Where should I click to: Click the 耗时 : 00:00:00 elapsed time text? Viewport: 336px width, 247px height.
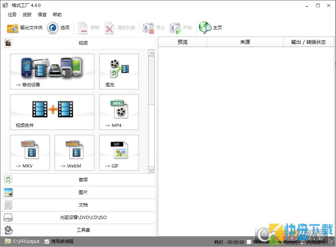tap(229, 242)
